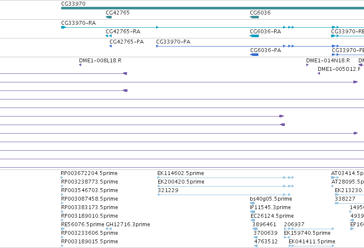Select the EK159740.5prime arrow glyph
The image size is (364, 248).
pos(287,237)
